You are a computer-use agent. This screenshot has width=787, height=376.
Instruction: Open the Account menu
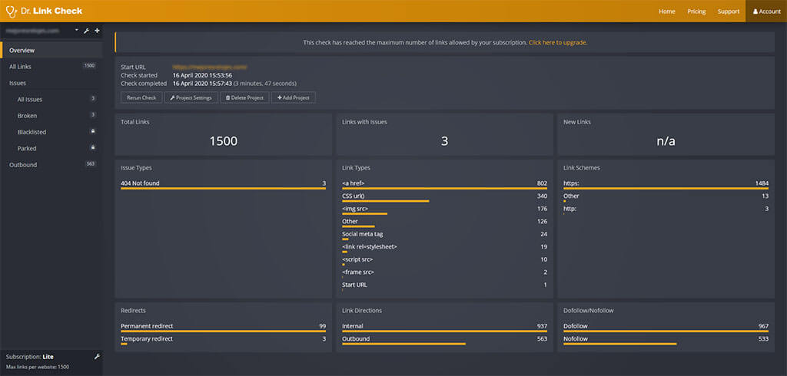click(766, 11)
